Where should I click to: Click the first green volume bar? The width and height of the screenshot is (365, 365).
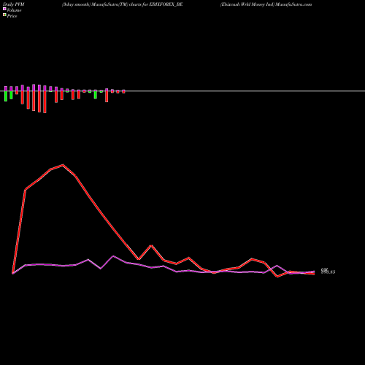click(x=6, y=96)
